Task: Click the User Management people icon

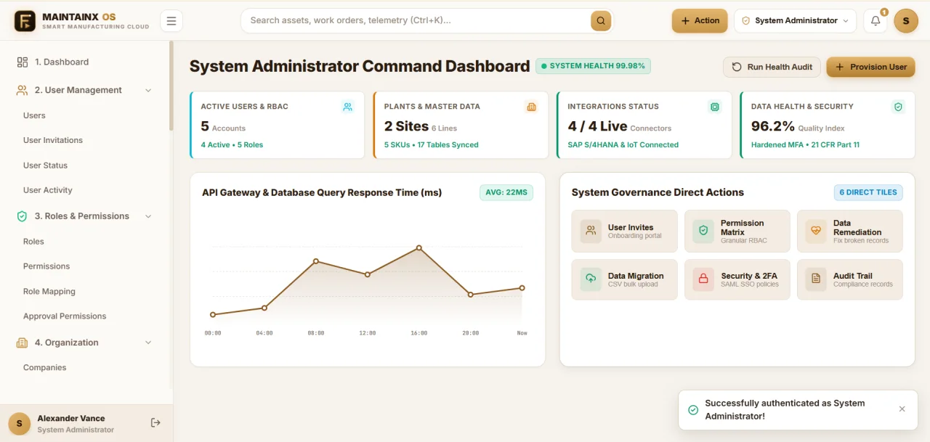Action: (22, 91)
